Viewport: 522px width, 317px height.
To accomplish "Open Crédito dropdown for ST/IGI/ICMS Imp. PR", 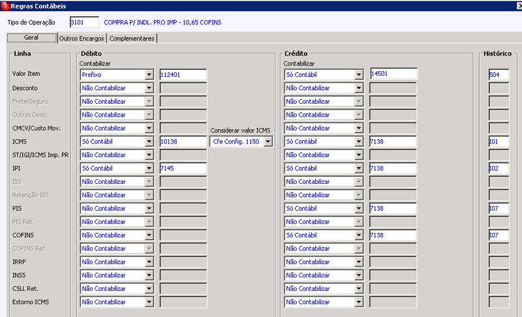I will 358,155.
